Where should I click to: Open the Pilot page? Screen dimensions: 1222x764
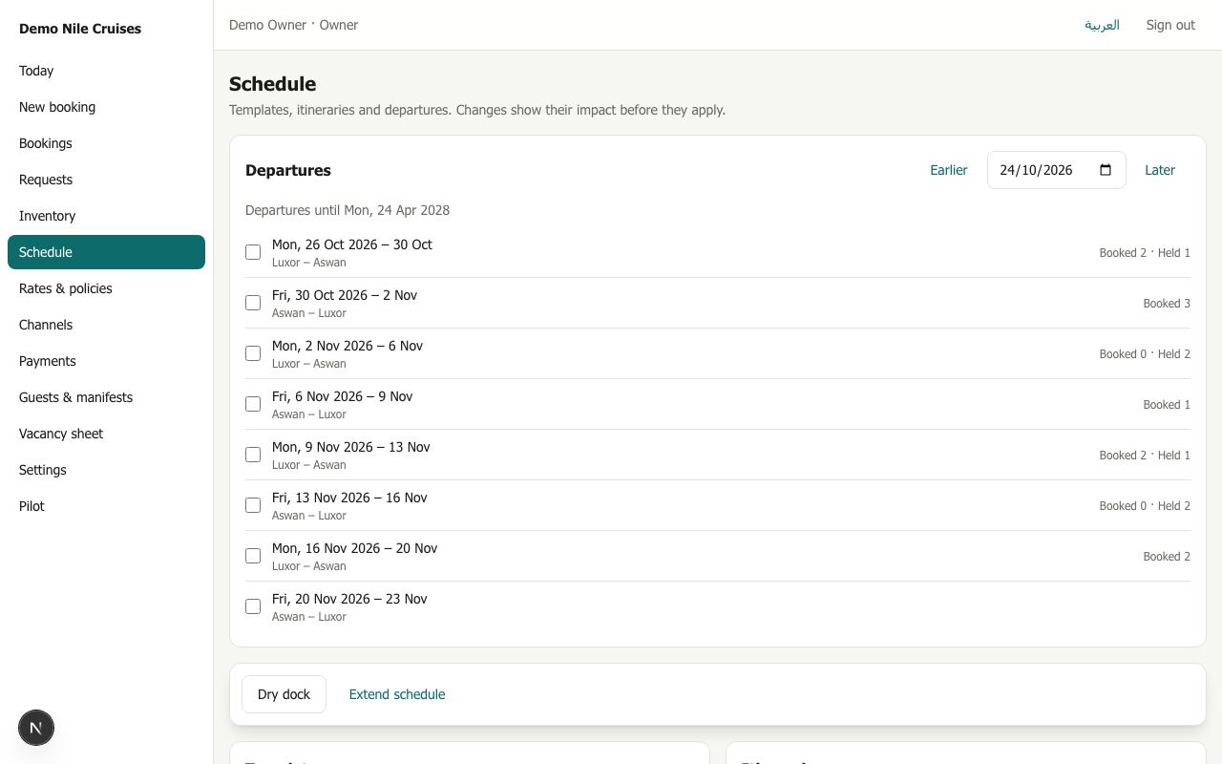[106, 506]
